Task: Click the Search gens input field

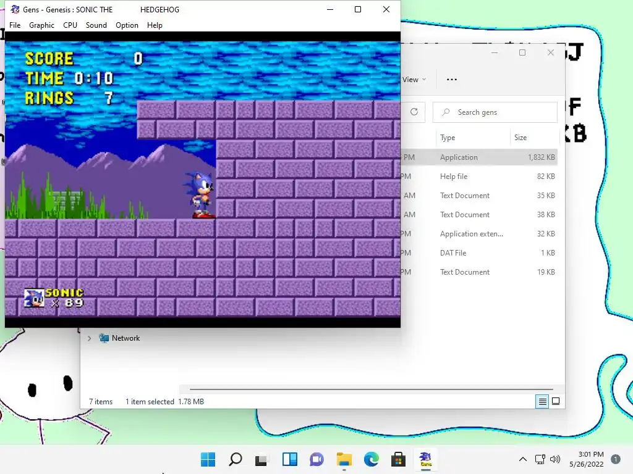Action: tap(495, 112)
